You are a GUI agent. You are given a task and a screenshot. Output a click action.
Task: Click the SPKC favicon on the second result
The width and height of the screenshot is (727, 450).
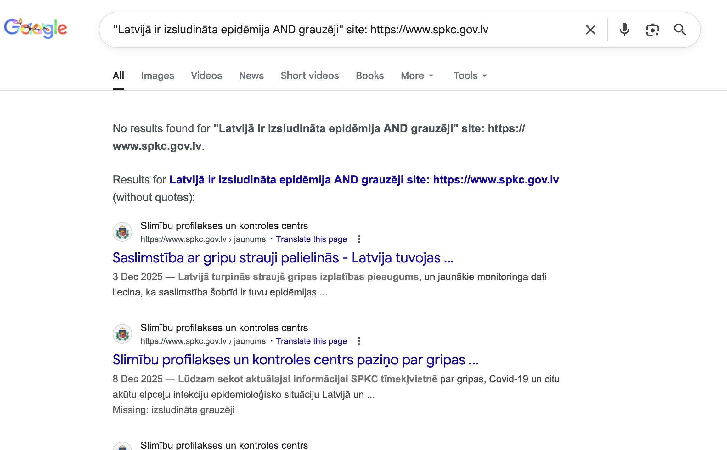click(x=122, y=334)
